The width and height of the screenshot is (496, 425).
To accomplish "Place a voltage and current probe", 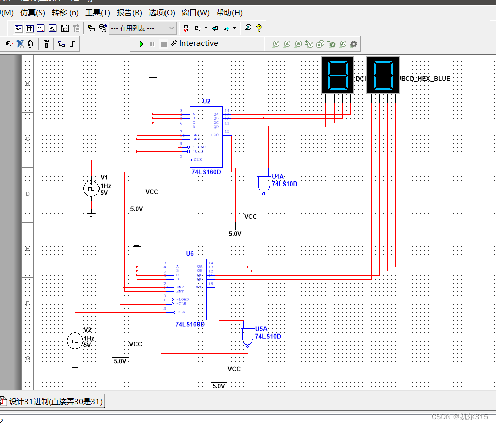I will coord(320,44).
